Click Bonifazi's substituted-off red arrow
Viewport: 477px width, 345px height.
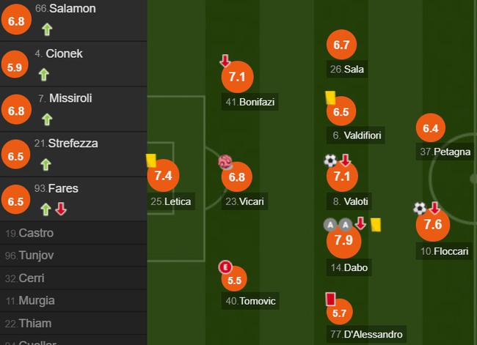click(x=226, y=61)
